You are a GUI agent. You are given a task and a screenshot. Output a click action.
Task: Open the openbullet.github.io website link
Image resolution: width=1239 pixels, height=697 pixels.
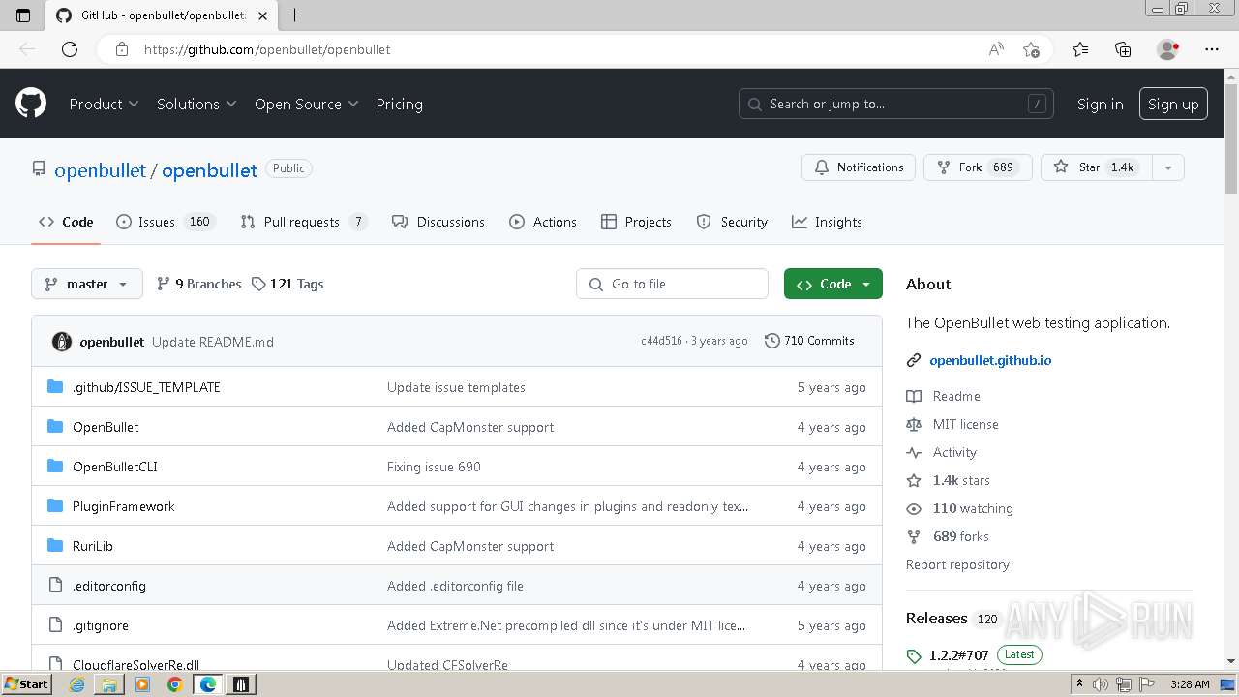(990, 360)
